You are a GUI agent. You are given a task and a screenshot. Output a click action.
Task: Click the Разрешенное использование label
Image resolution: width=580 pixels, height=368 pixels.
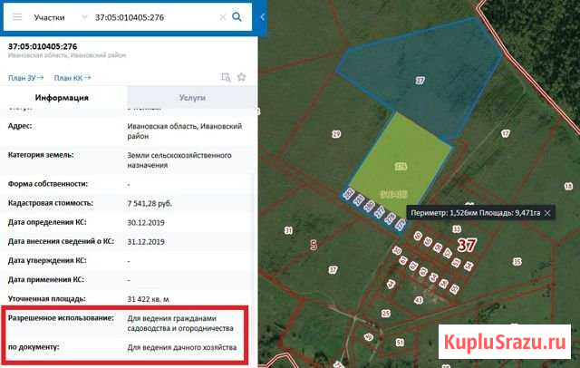(61, 318)
